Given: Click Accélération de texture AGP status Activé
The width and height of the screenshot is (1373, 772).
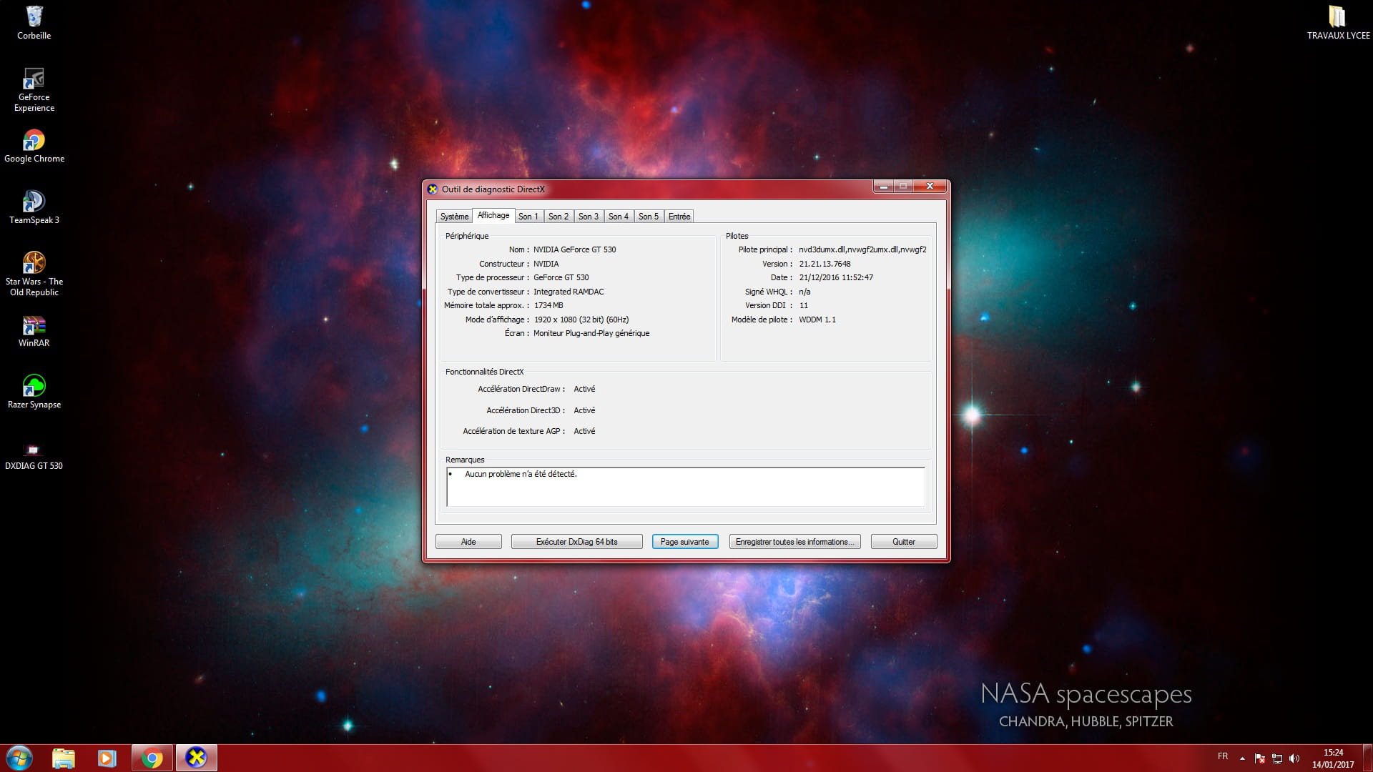Looking at the screenshot, I should 584,431.
